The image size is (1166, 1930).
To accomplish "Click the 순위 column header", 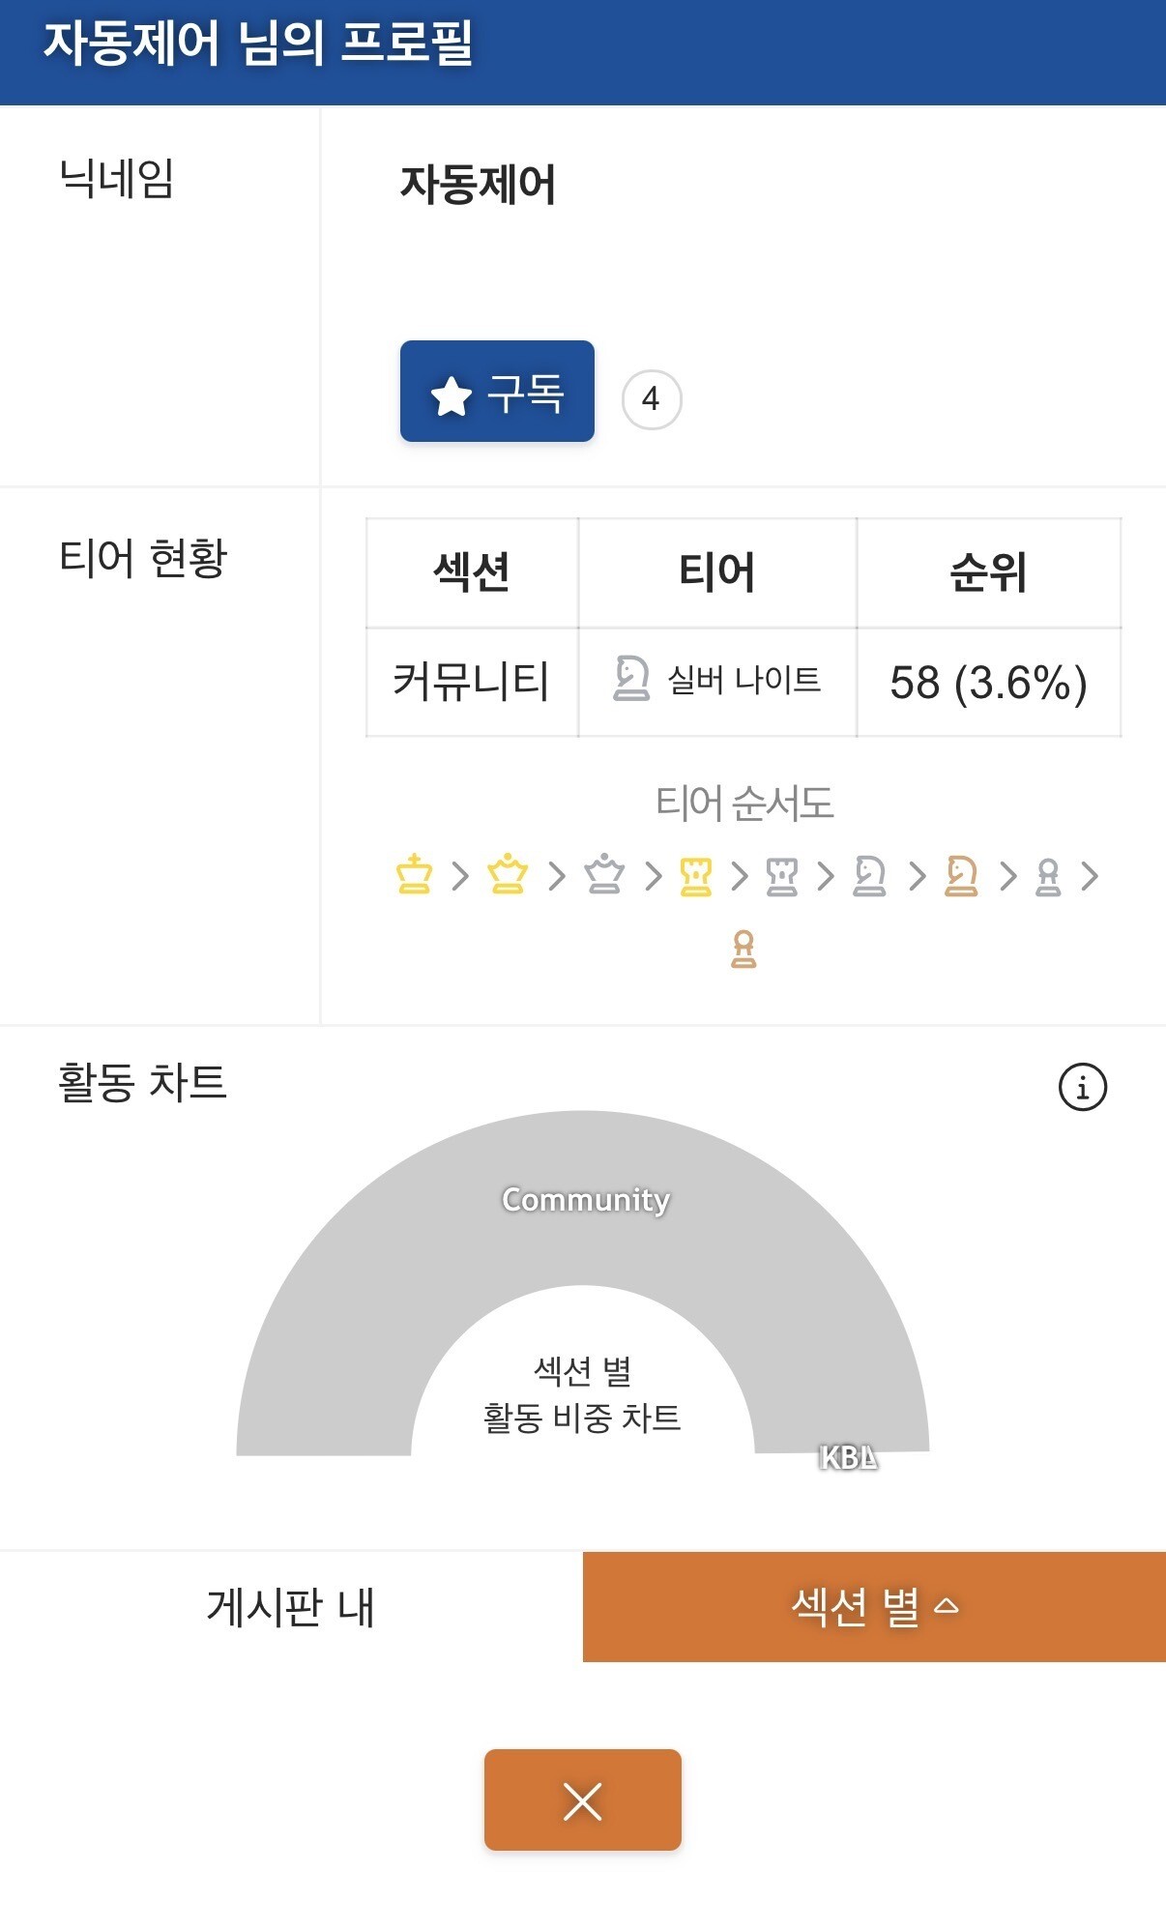I will point(988,572).
